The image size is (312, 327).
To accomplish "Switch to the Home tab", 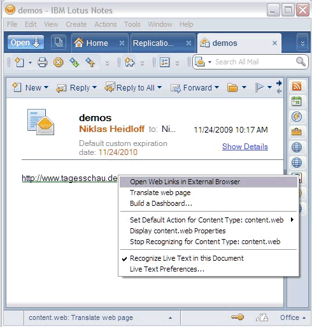I will tap(97, 43).
